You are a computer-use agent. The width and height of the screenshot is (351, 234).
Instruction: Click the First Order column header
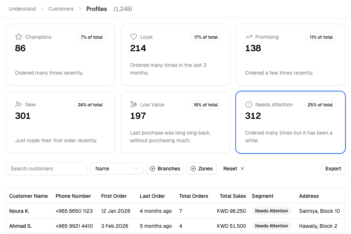click(114, 196)
